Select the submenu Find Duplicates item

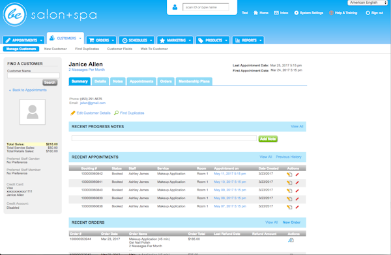click(87, 49)
